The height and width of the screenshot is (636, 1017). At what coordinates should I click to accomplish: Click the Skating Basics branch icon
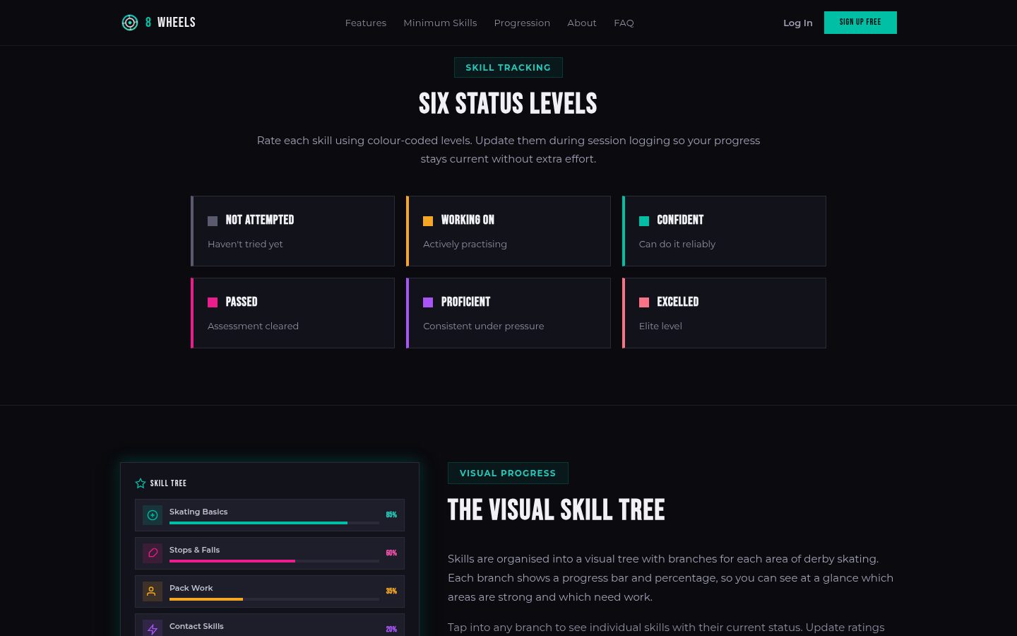coord(153,515)
